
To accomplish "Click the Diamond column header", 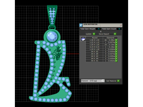I will coord(110,38).
